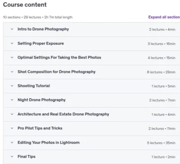Click the Shooting Tutorial chevron arrow
The image size is (180, 164).
tap(12, 86)
